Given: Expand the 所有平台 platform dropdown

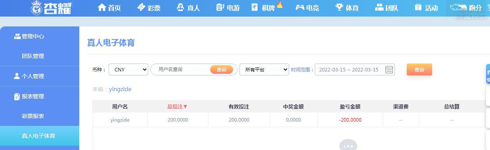Looking at the screenshot, I should coord(264,69).
